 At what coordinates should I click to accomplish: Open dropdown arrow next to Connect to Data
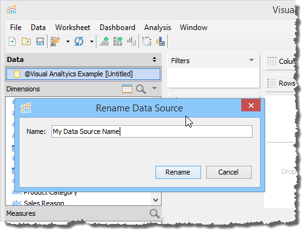(x=68, y=41)
